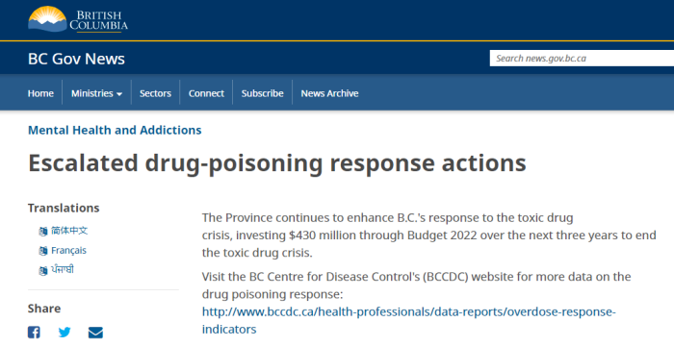Click the BC Gov News site title
The height and width of the screenshot is (347, 674).
(x=76, y=59)
